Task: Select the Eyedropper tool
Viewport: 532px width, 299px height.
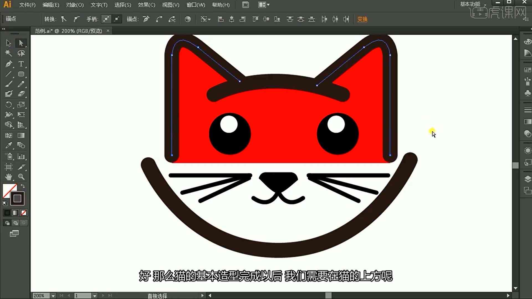Action: (x=9, y=145)
